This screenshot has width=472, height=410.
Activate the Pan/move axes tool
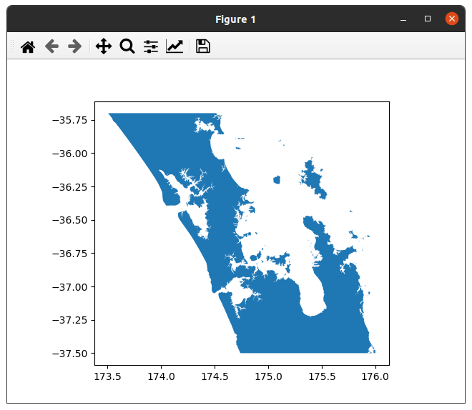tap(104, 46)
